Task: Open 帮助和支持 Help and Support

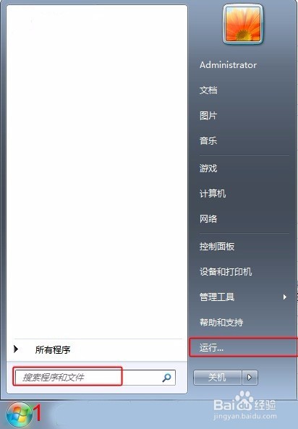Action: 221,323
